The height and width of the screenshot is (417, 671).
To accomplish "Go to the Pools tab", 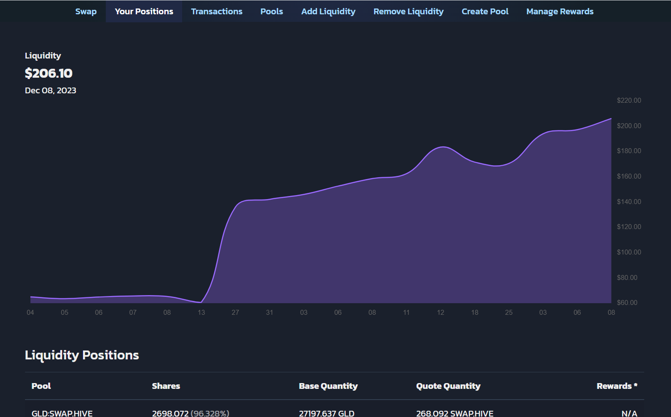I will coord(271,12).
